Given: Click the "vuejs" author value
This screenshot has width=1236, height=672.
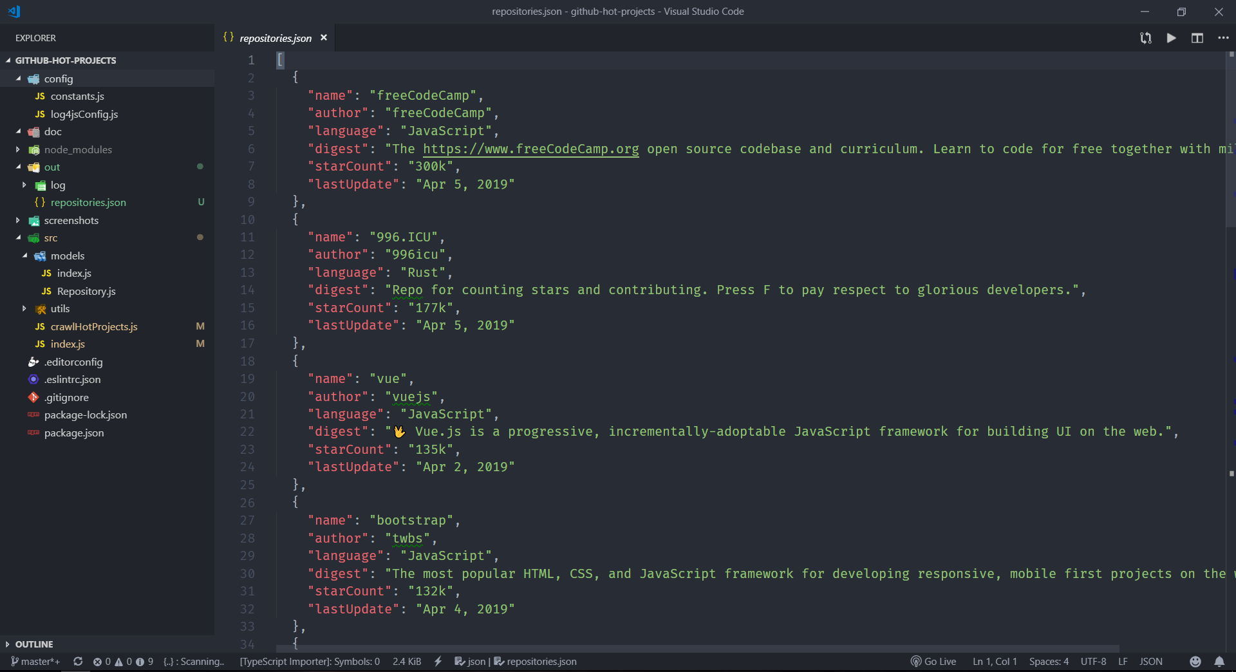Looking at the screenshot, I should [x=411, y=397].
